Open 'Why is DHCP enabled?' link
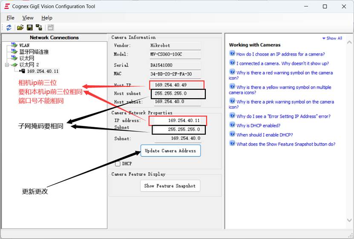The width and height of the screenshot is (354, 239). pos(258,125)
